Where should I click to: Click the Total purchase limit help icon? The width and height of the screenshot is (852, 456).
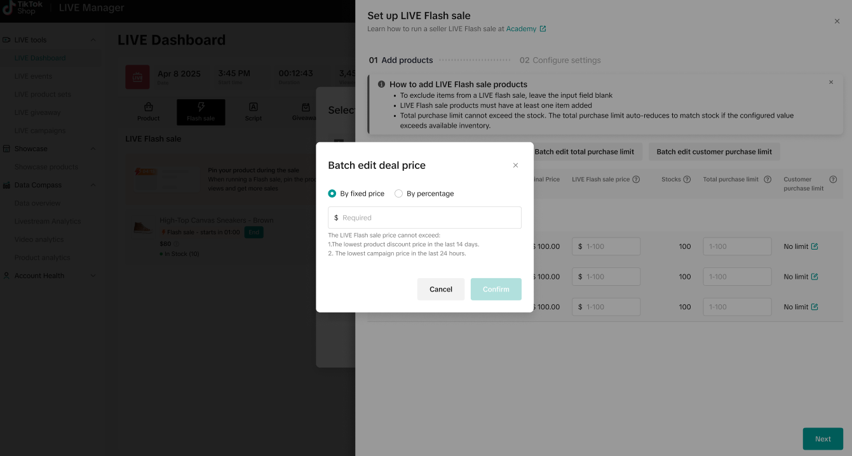tap(767, 180)
